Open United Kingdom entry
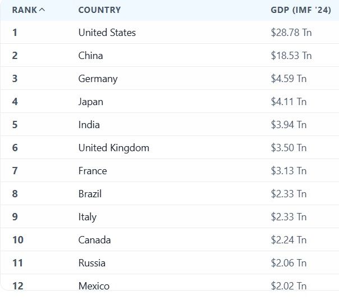This screenshot has width=339, height=299. (114, 148)
